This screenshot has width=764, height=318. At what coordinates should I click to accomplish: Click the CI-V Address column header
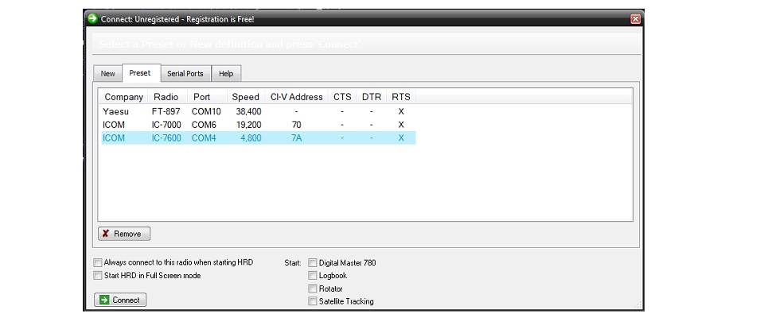pos(296,97)
